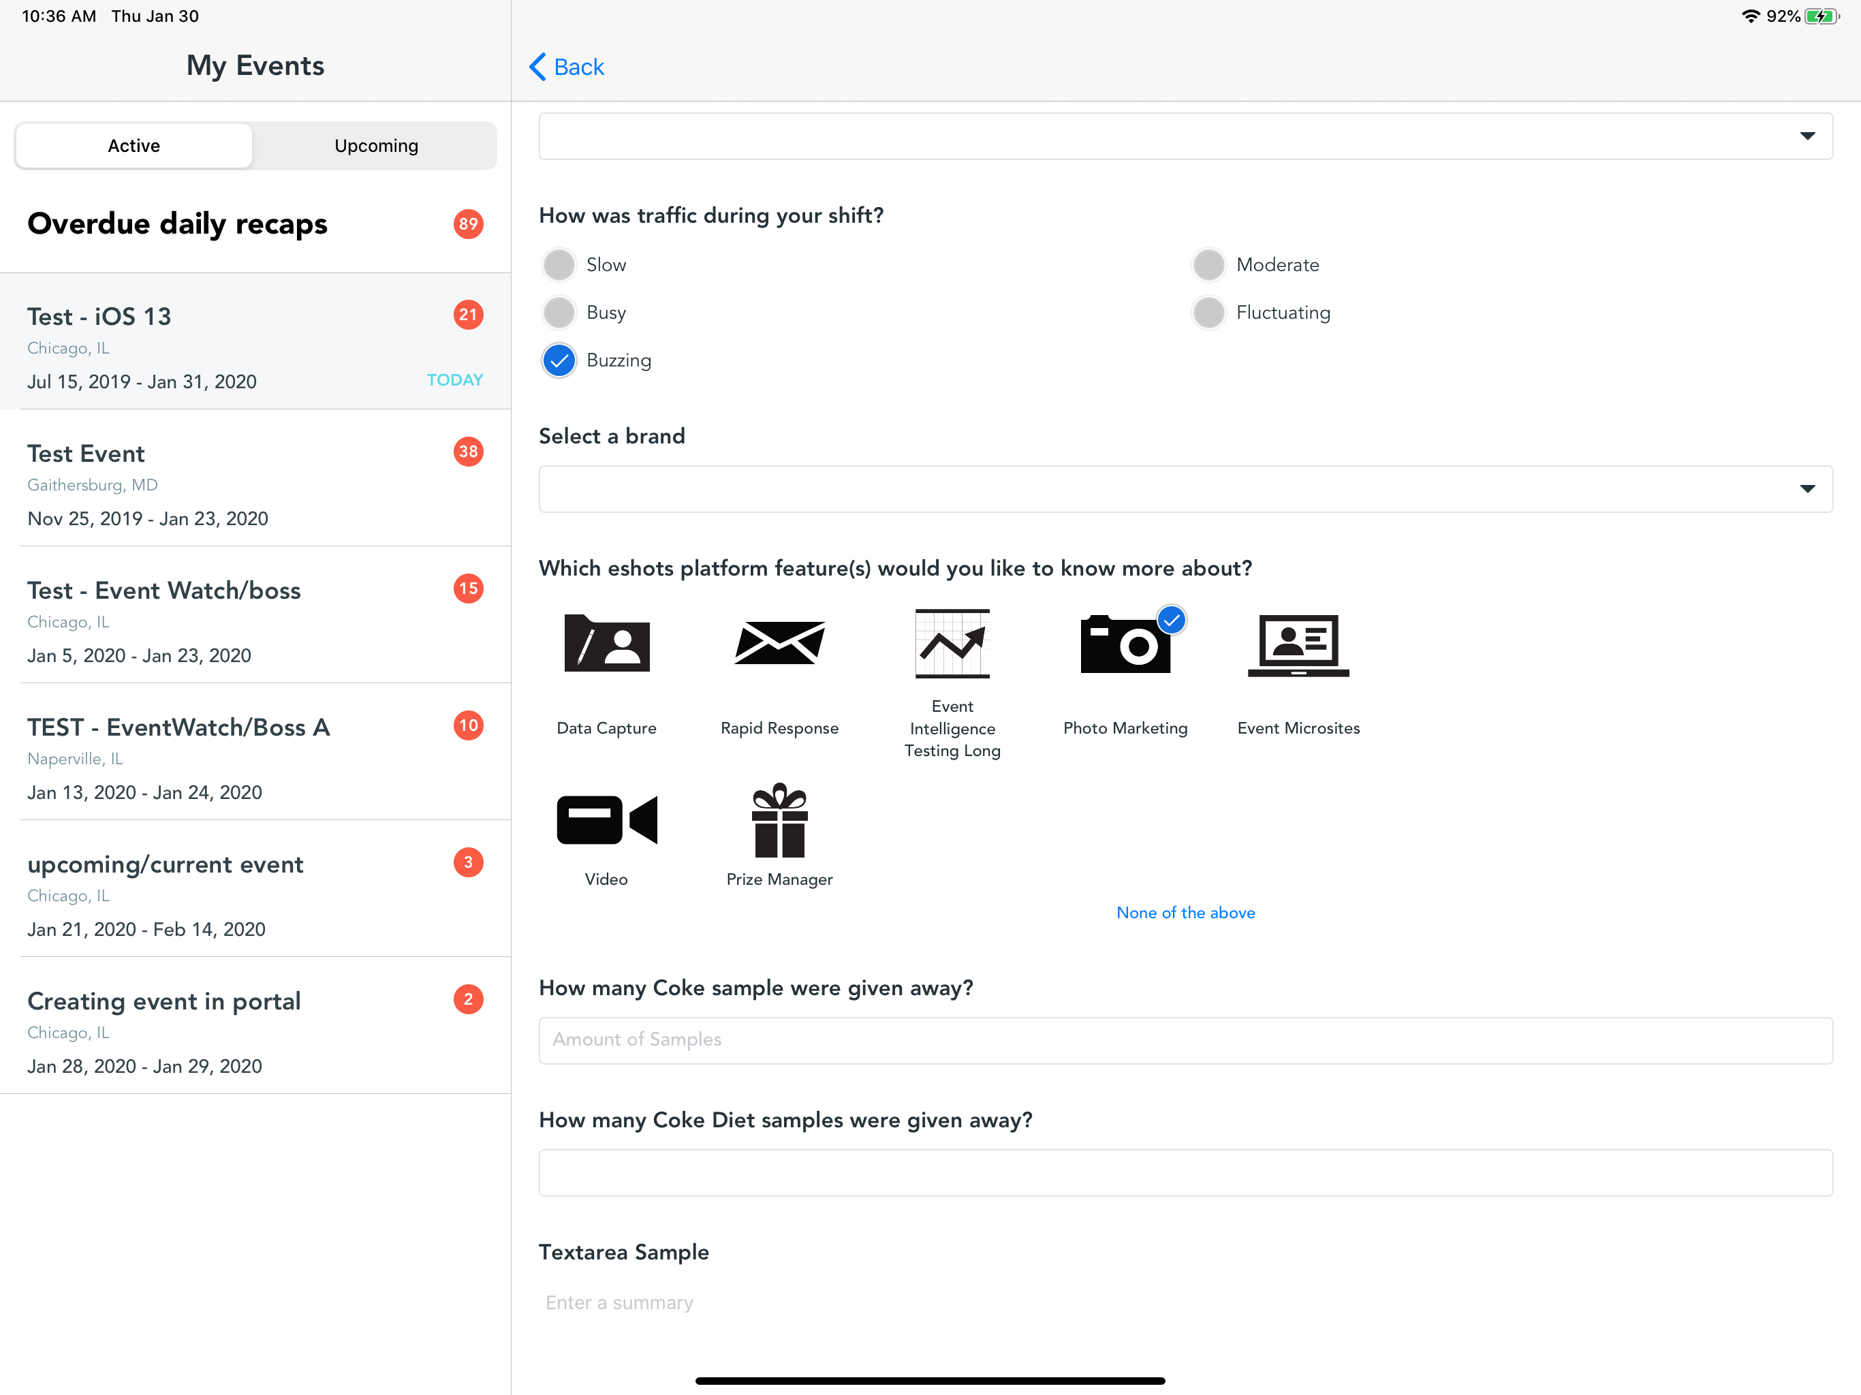Open TEST - EventWatch/Boss A event
Image resolution: width=1861 pixels, height=1395 pixels.
[x=255, y=752]
